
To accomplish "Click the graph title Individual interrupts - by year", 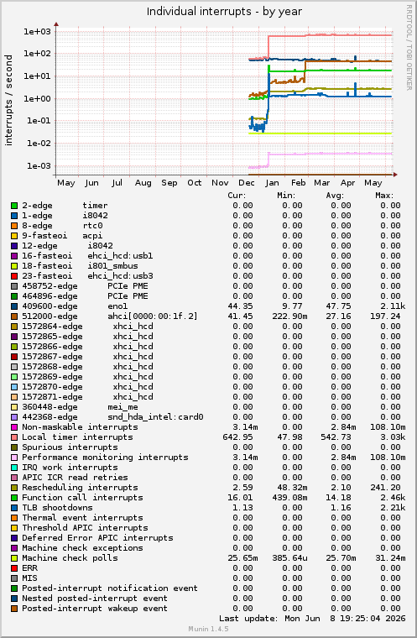I will pos(224,12).
